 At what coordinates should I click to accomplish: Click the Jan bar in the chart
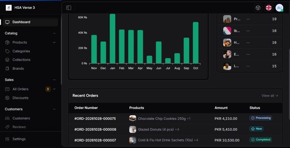[x=112, y=39]
